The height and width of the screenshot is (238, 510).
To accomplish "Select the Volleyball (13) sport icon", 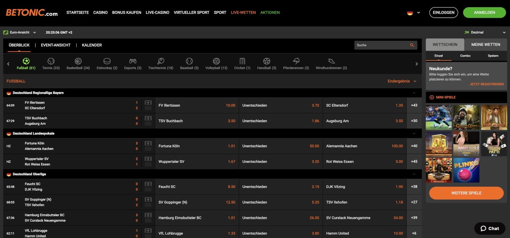I will (x=216, y=61).
